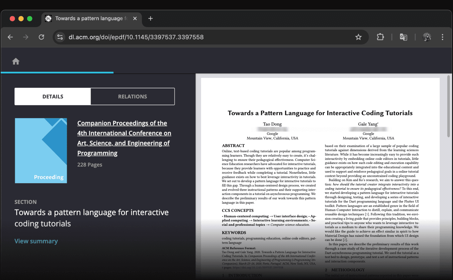
Task: Reload the current page
Action: coord(41,37)
